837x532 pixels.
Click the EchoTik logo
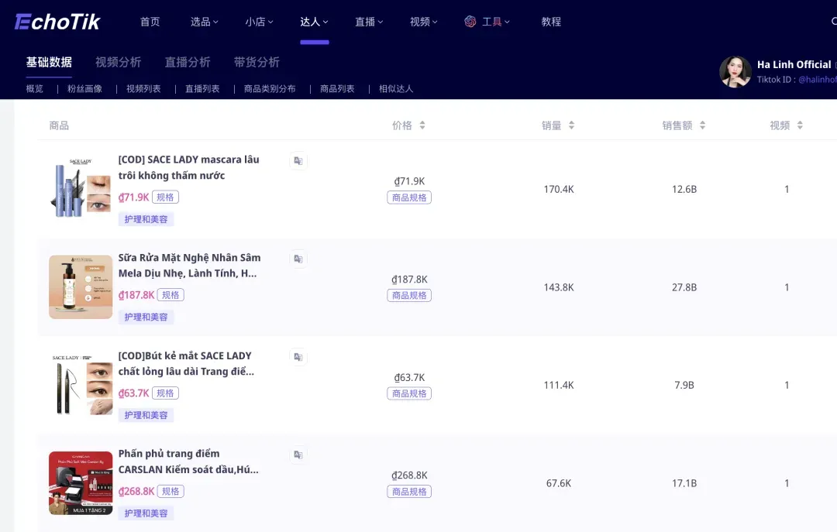coord(57,22)
